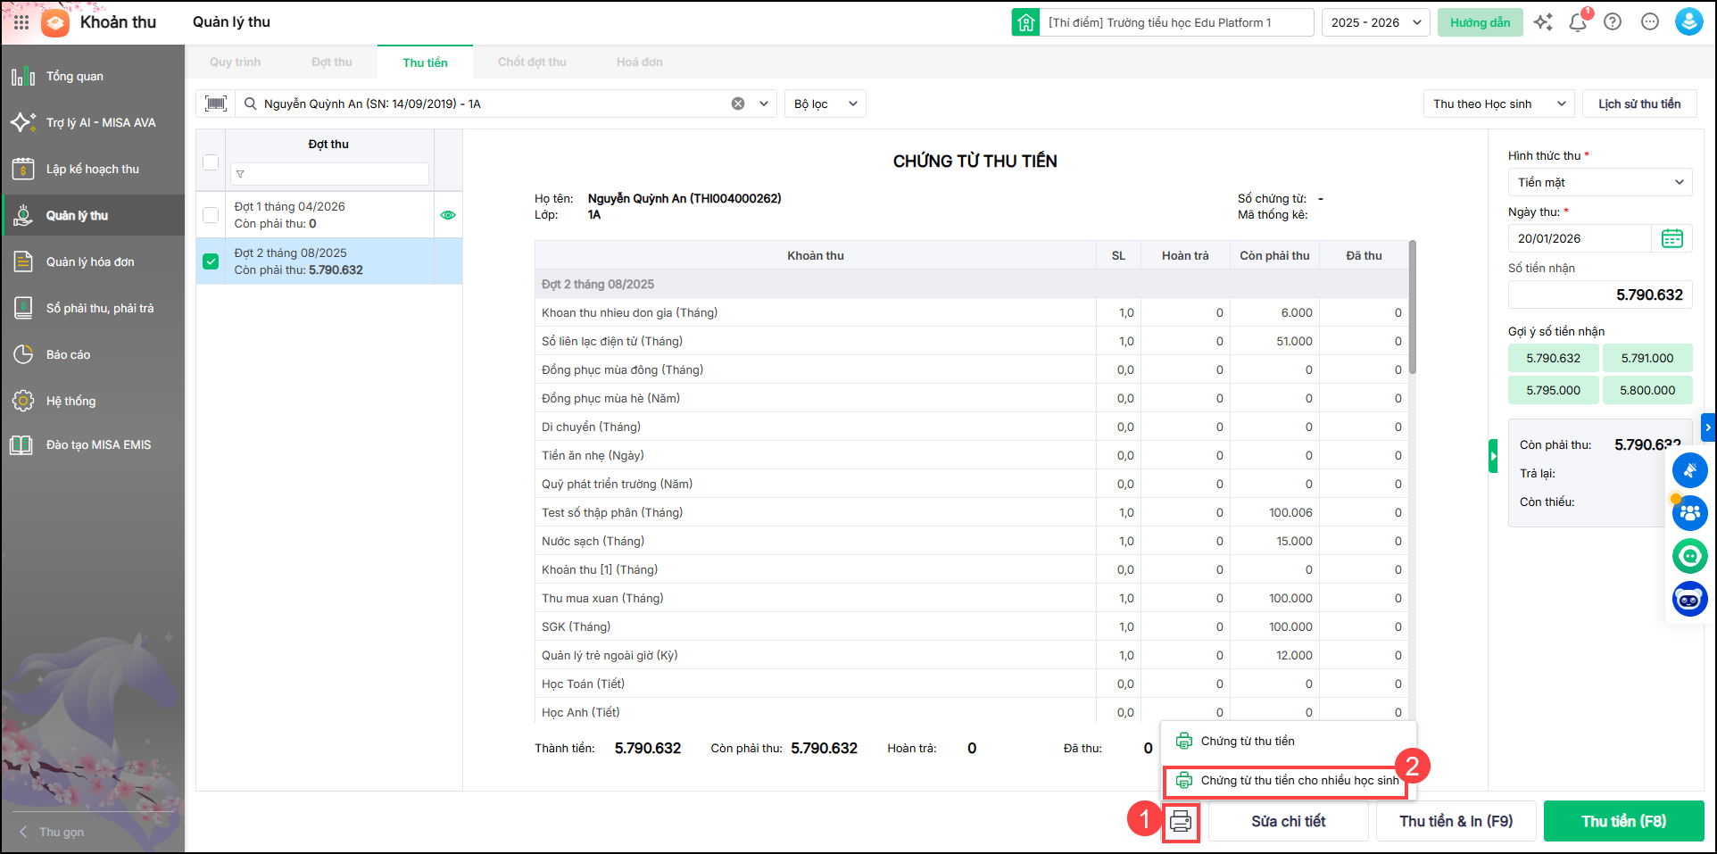Expand the Hình thức thu dropdown

(1599, 182)
